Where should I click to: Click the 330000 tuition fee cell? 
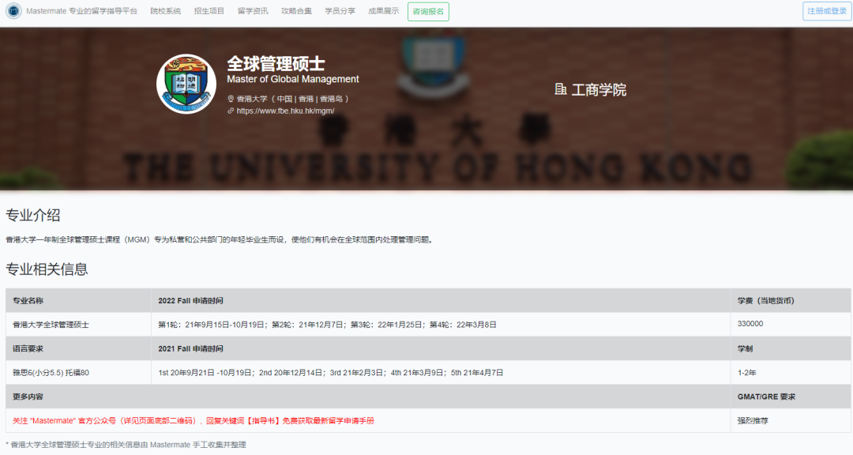(750, 324)
